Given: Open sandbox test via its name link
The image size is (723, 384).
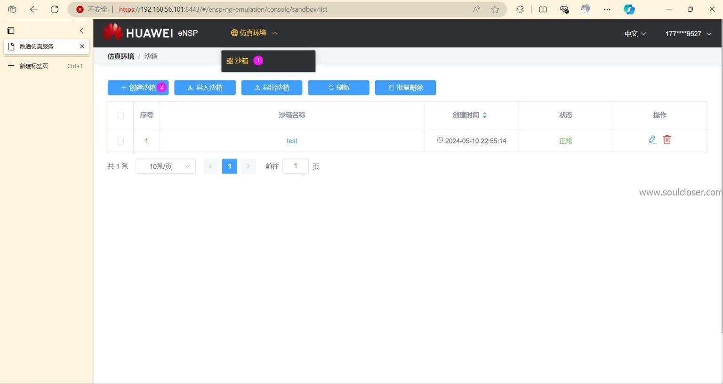Looking at the screenshot, I should pos(292,141).
